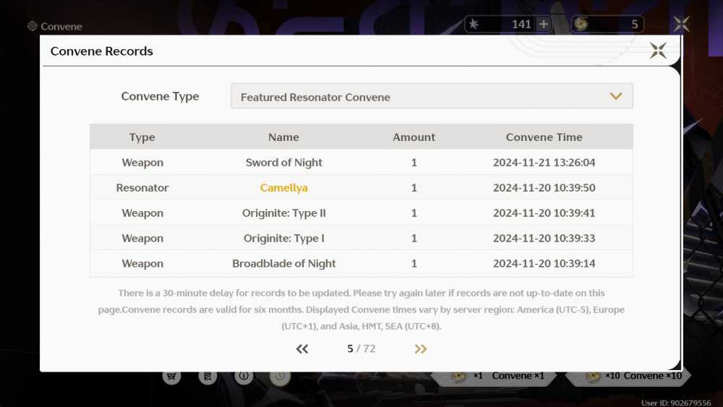Image resolution: width=723 pixels, height=407 pixels.
Task: Click the Radiant Tide coin icon
Action: click(x=581, y=24)
